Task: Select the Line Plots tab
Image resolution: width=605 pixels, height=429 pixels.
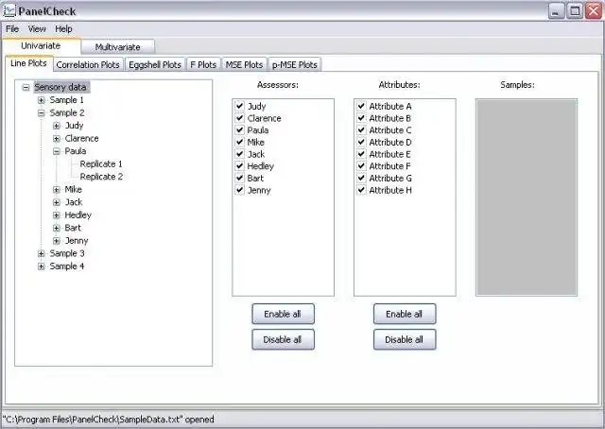Action: (29, 63)
